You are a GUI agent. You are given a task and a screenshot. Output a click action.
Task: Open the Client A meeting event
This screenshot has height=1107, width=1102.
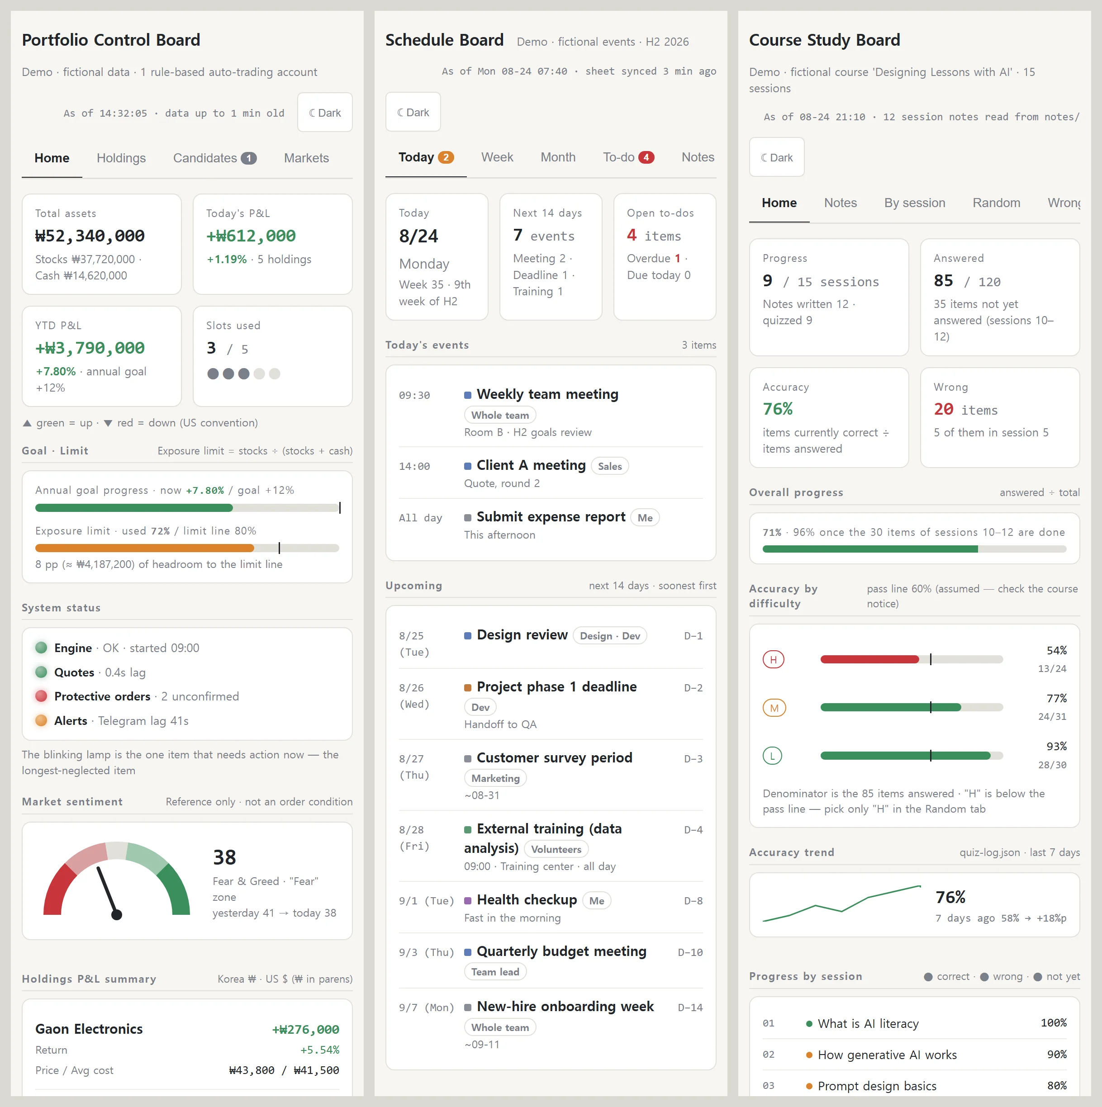551,473
